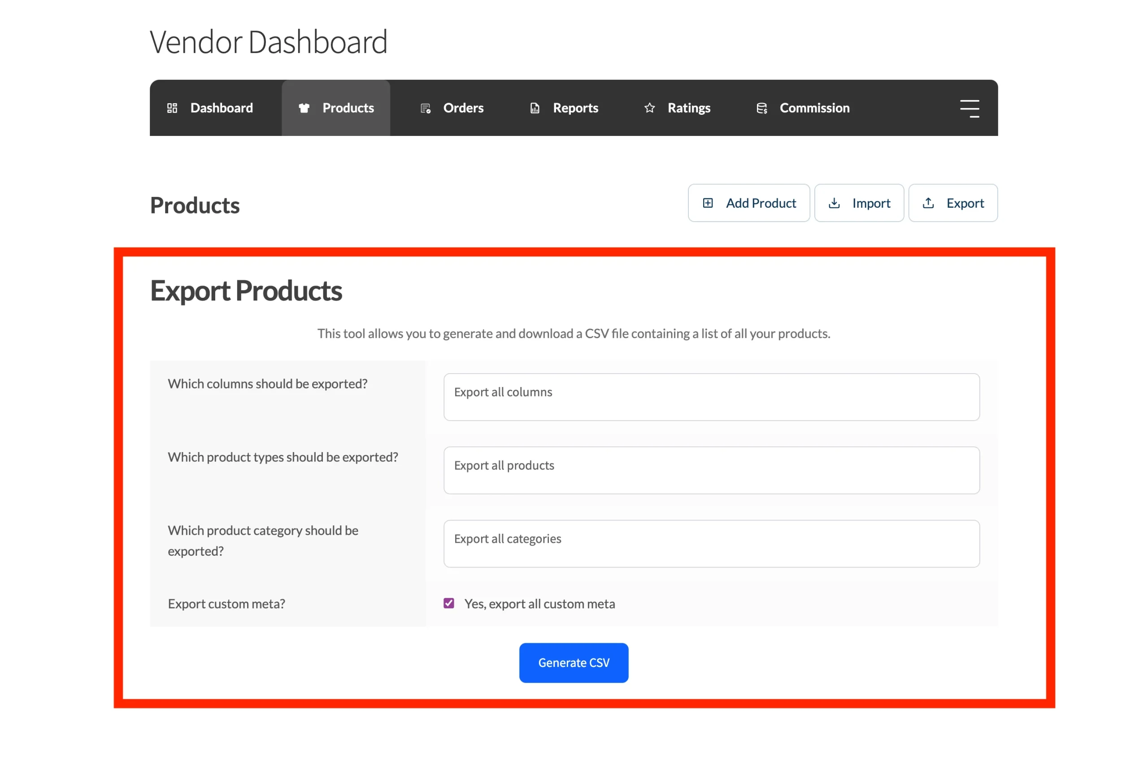
Task: Open the Export all categories selector
Action: click(x=711, y=544)
